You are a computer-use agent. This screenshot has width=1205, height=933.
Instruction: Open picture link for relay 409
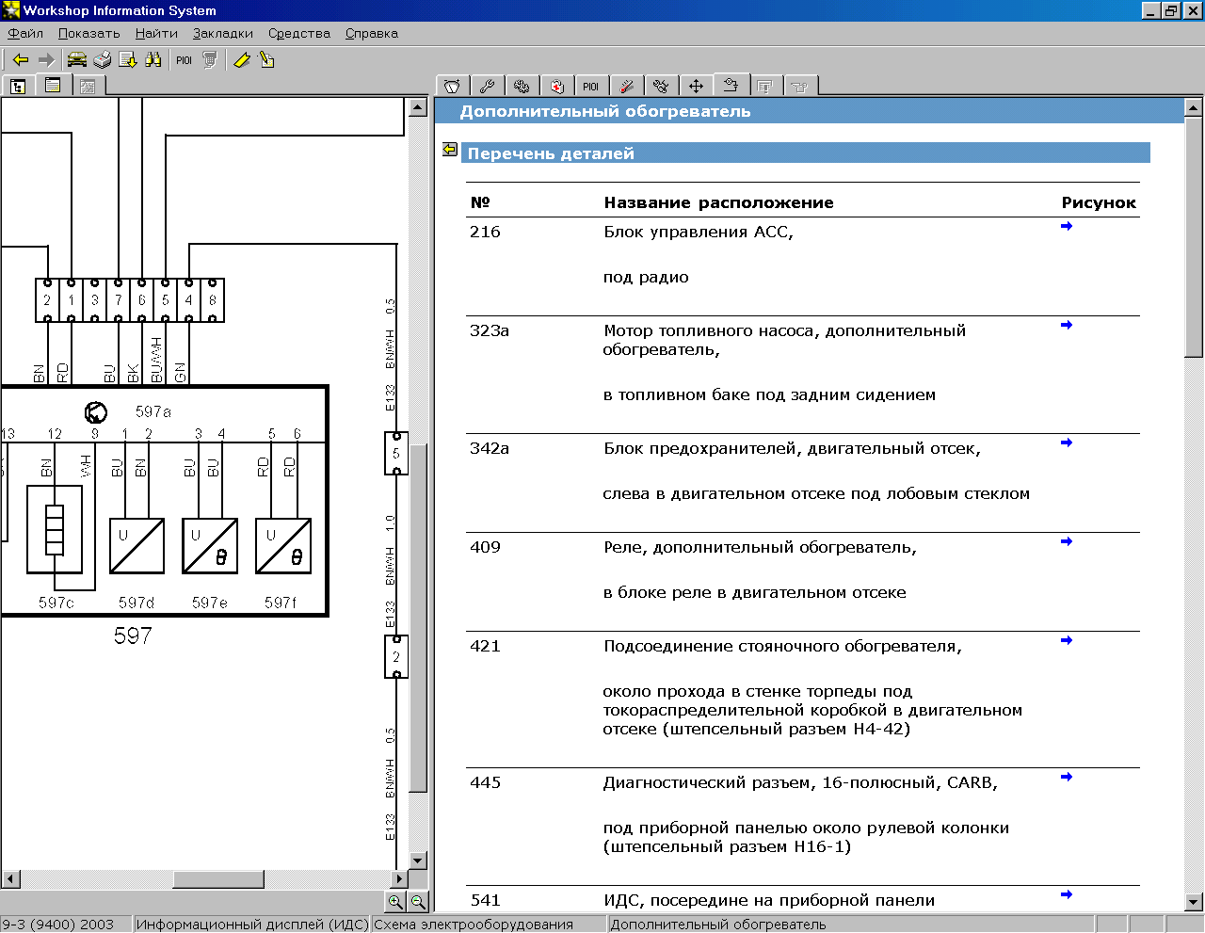click(x=1066, y=541)
